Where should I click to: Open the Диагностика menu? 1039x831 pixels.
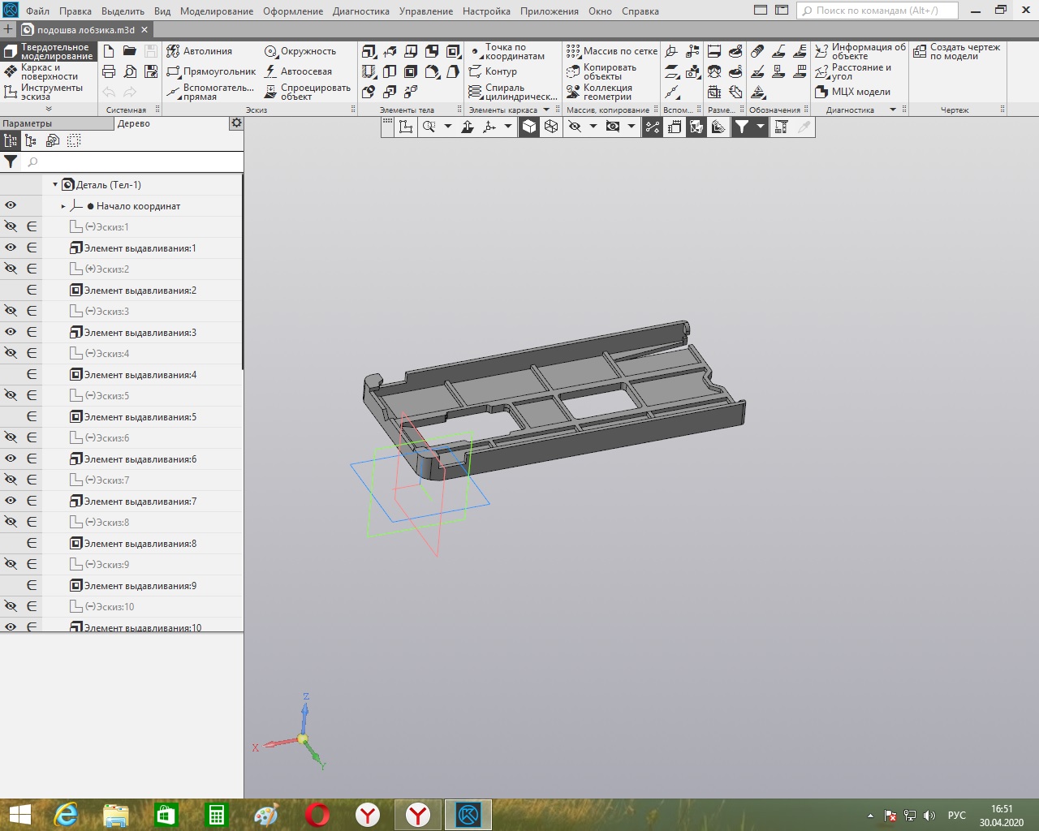tap(361, 11)
